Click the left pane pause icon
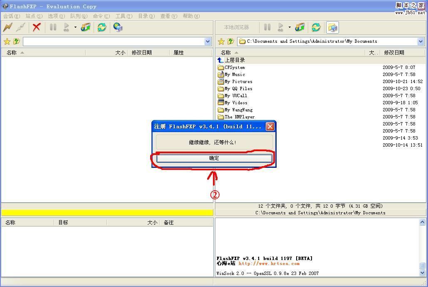 (53, 27)
